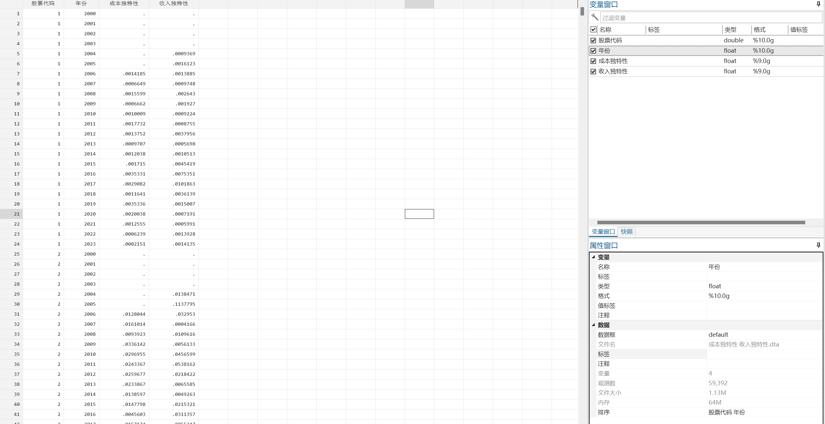Viewport: 825px width, 424px height.
Task: Expand the 文件名 property row
Action: pyautogui.click(x=593, y=344)
